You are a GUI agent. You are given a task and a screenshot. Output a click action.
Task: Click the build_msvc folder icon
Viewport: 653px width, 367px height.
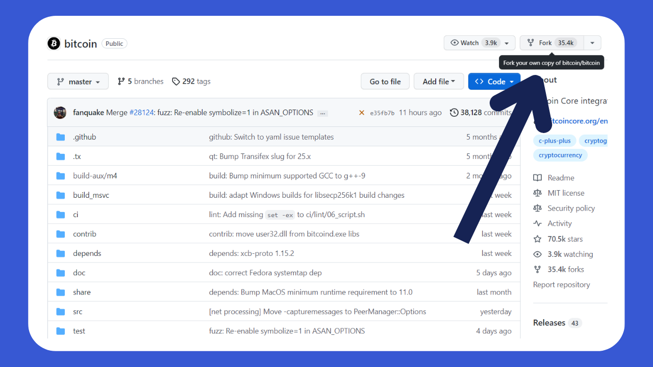pyautogui.click(x=61, y=195)
